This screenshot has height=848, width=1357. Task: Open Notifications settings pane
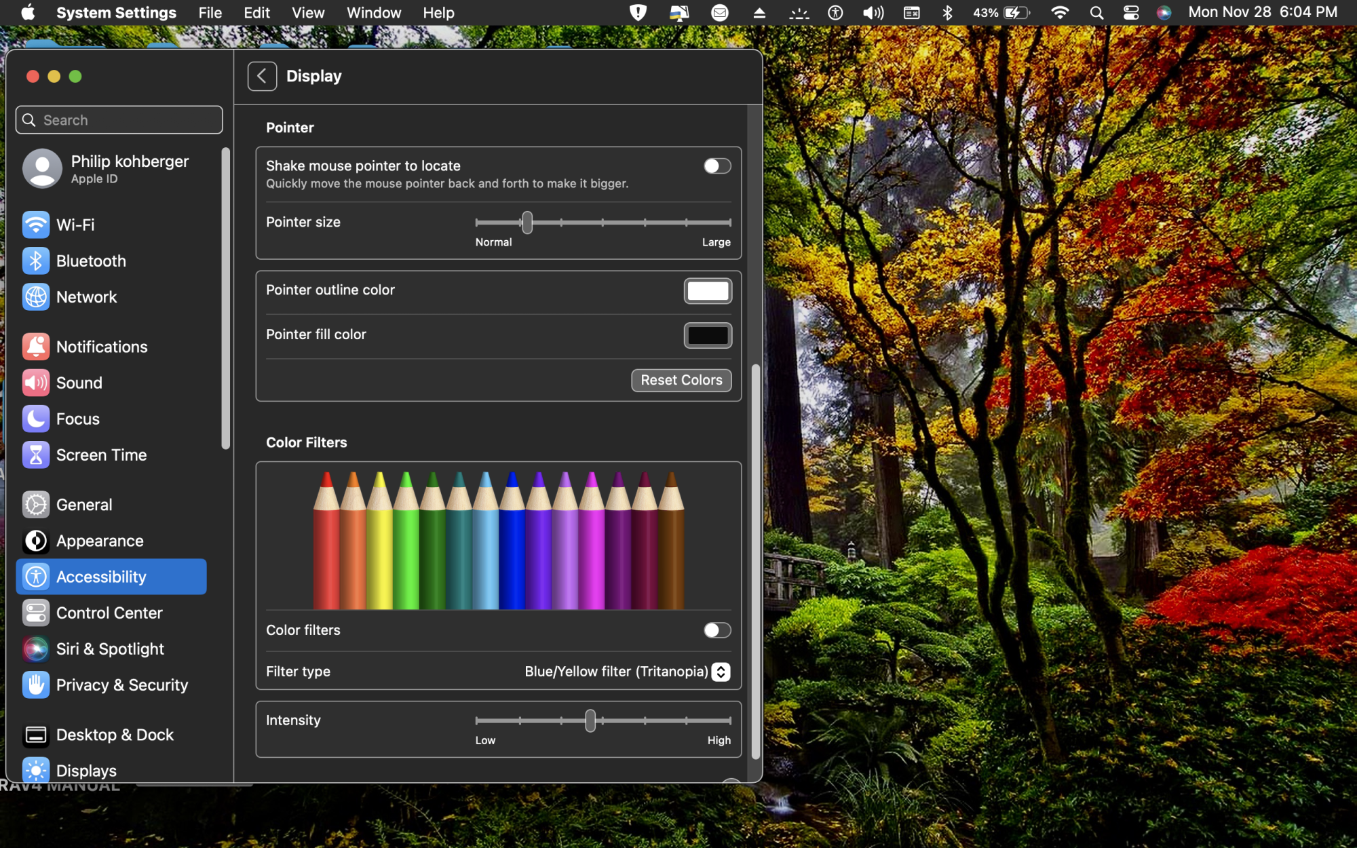(102, 347)
